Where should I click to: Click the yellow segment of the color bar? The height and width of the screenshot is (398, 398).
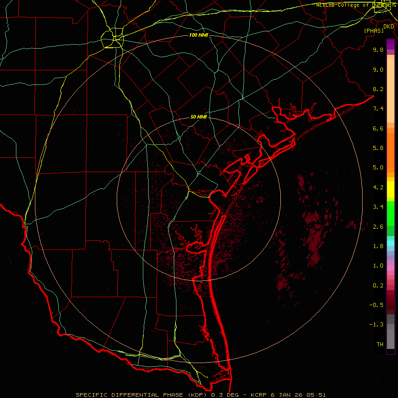coord(390,189)
